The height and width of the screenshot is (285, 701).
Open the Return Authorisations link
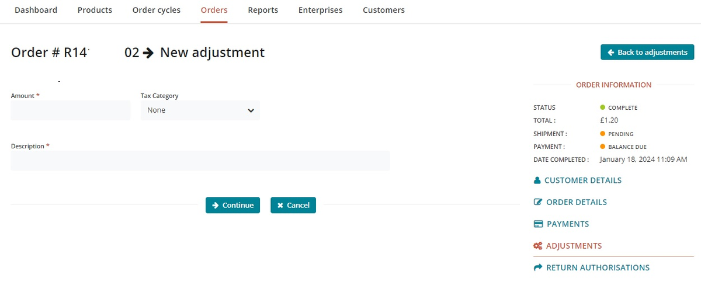point(598,267)
